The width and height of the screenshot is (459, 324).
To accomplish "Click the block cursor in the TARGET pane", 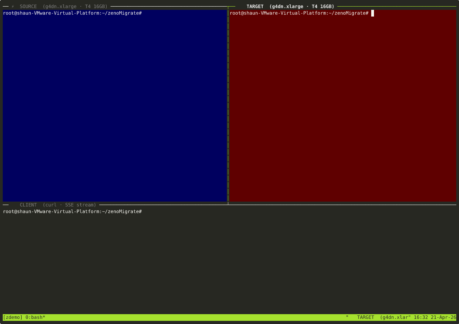I will [x=372, y=13].
